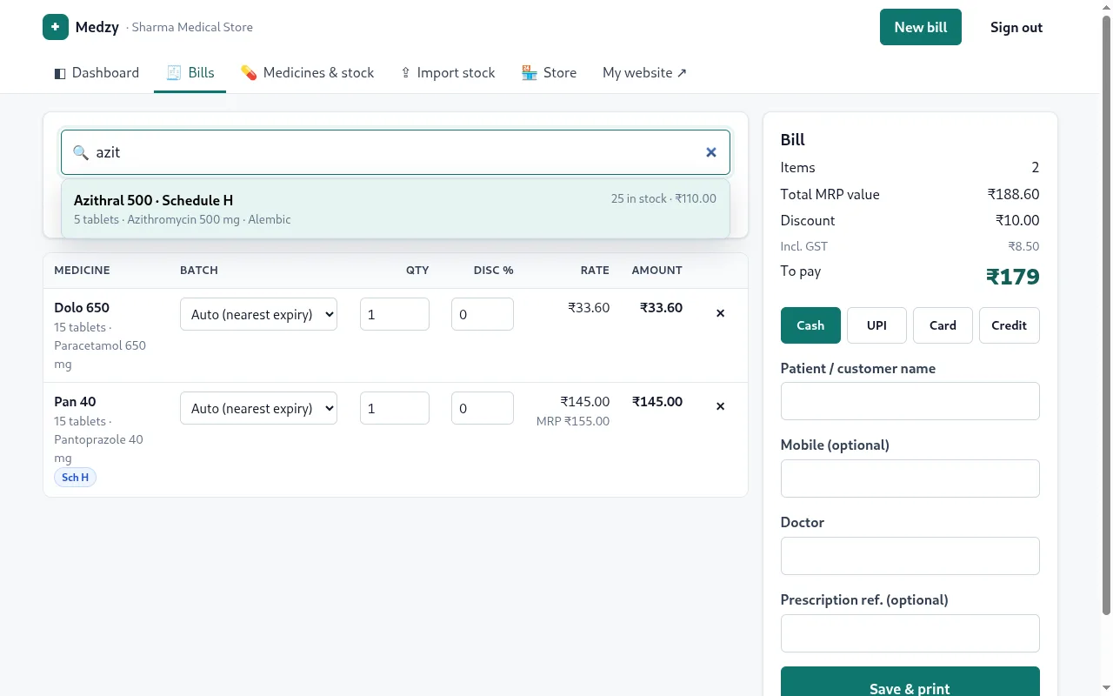Image resolution: width=1113 pixels, height=696 pixels.
Task: Click the ₹179 To pay total
Action: [1013, 277]
